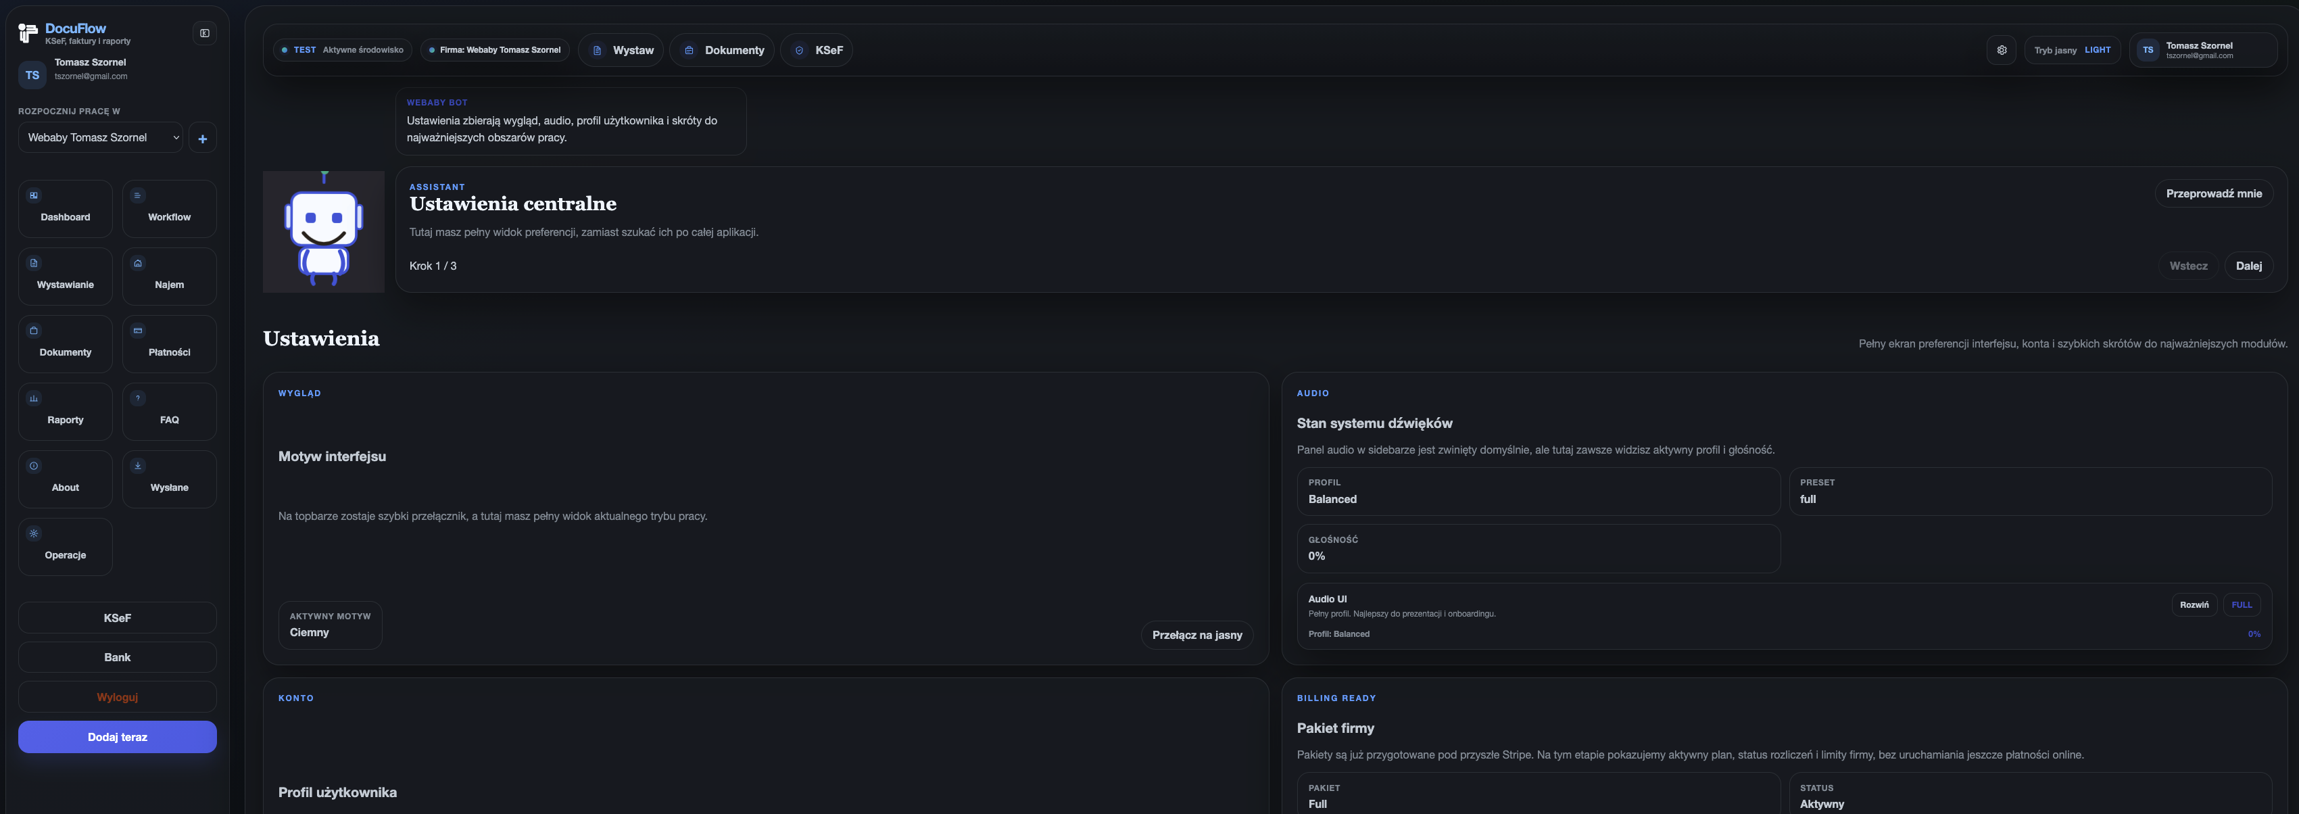This screenshot has width=2299, height=814.
Task: Open Płatności tile in the sidebar
Action: (x=170, y=343)
